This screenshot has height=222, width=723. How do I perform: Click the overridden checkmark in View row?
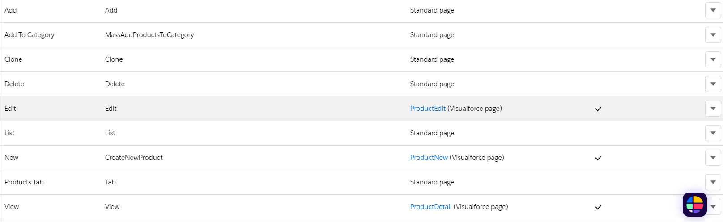pos(598,207)
